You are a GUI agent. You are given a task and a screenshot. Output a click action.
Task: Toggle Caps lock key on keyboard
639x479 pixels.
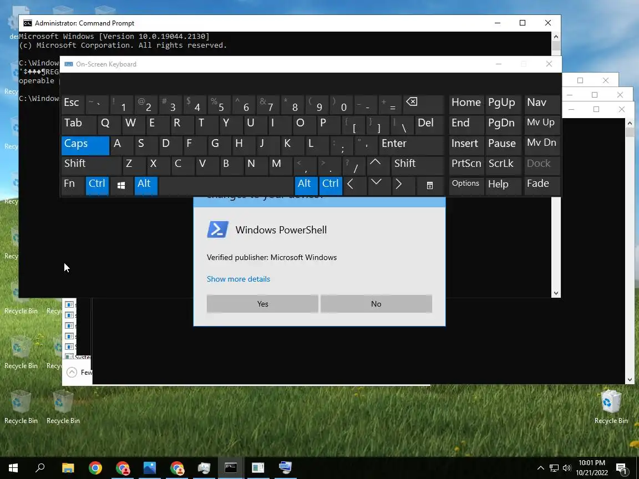coord(85,145)
